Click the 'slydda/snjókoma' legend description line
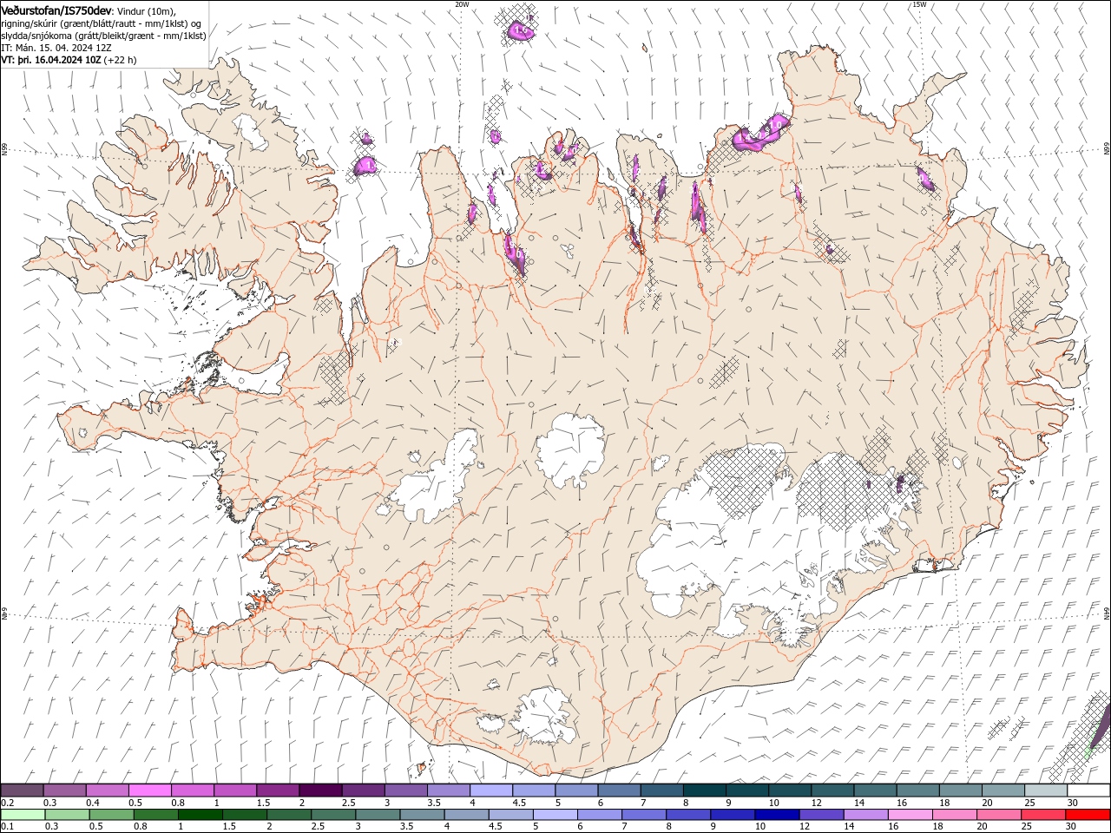This screenshot has height=833, width=1111. coord(103,36)
